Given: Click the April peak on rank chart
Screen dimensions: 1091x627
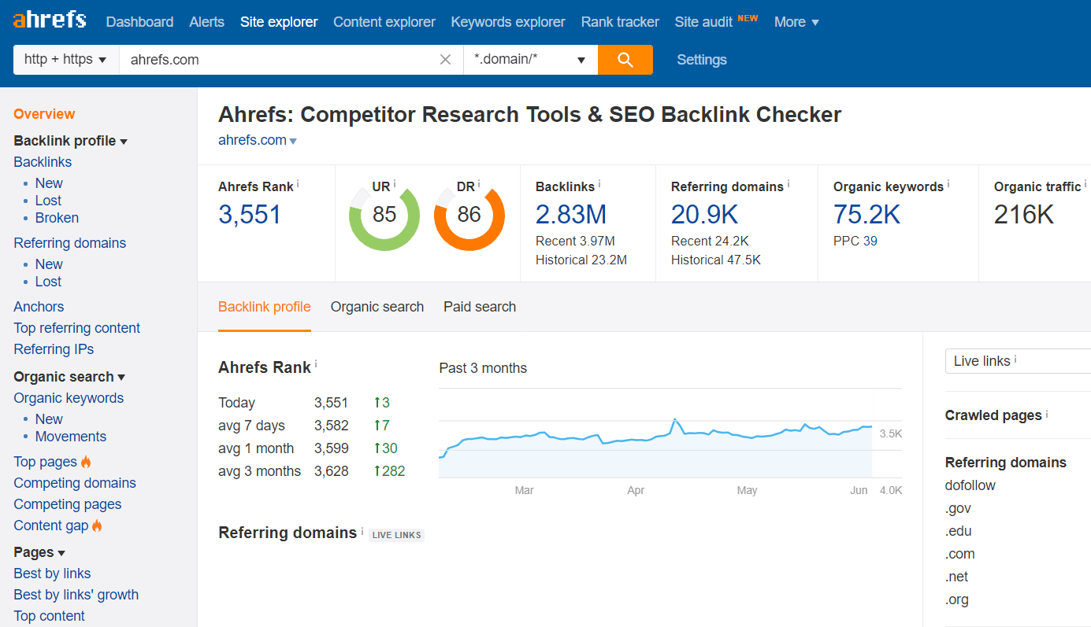Looking at the screenshot, I should tap(675, 420).
